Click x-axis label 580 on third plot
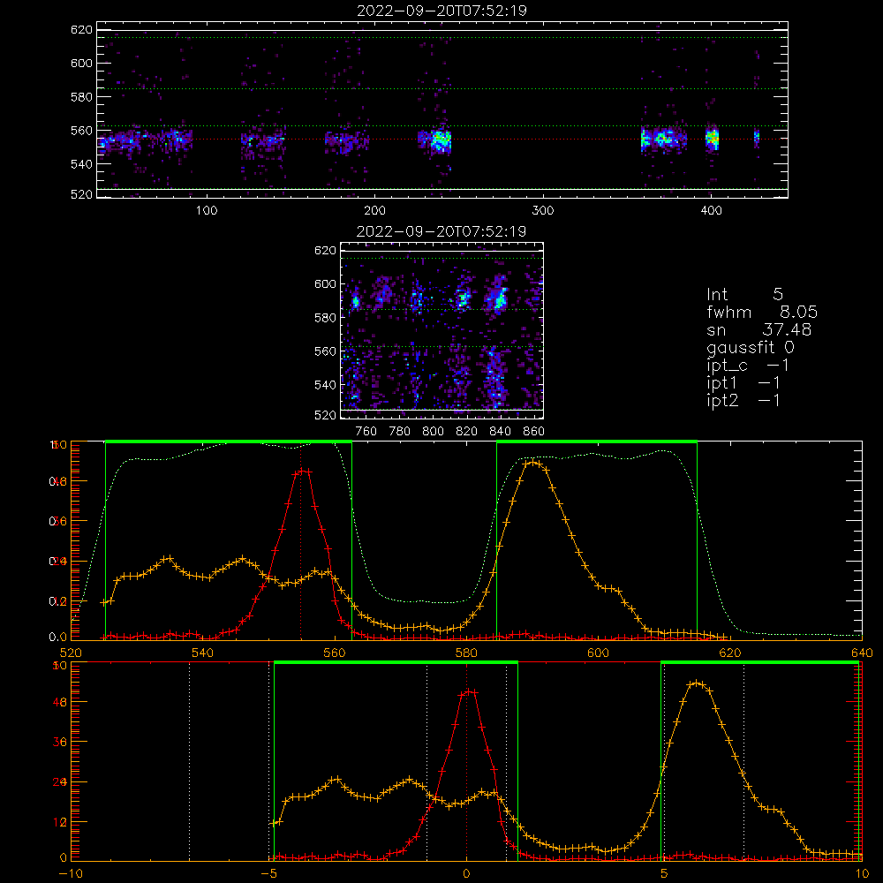Screen dimensions: 883x883 466,653
